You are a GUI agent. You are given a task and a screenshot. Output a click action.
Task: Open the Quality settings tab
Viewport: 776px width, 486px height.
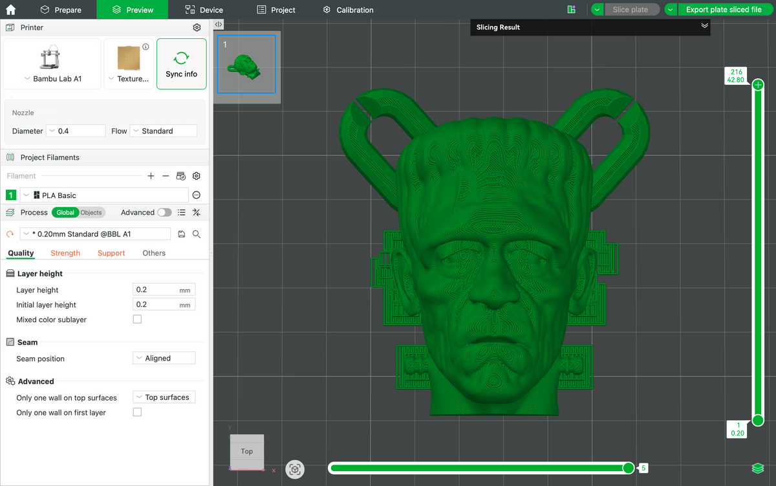pyautogui.click(x=21, y=253)
